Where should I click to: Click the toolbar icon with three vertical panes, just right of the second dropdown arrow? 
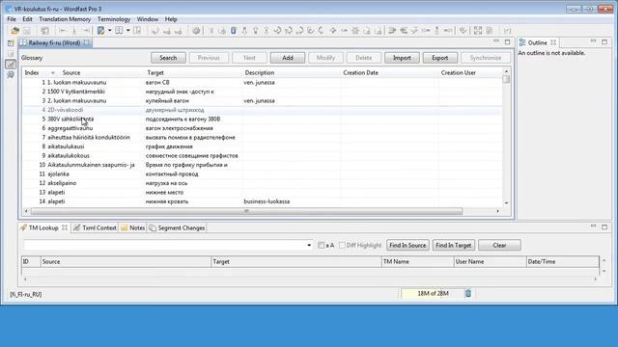tap(137, 30)
